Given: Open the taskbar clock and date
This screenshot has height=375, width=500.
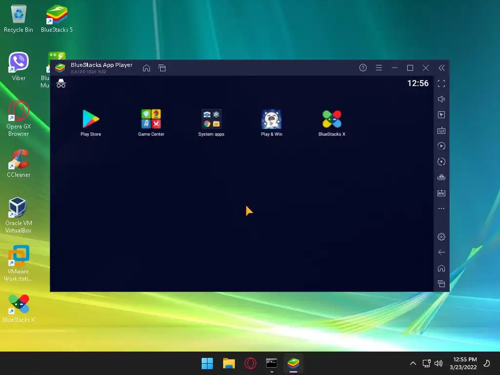Looking at the screenshot, I should [x=463, y=363].
